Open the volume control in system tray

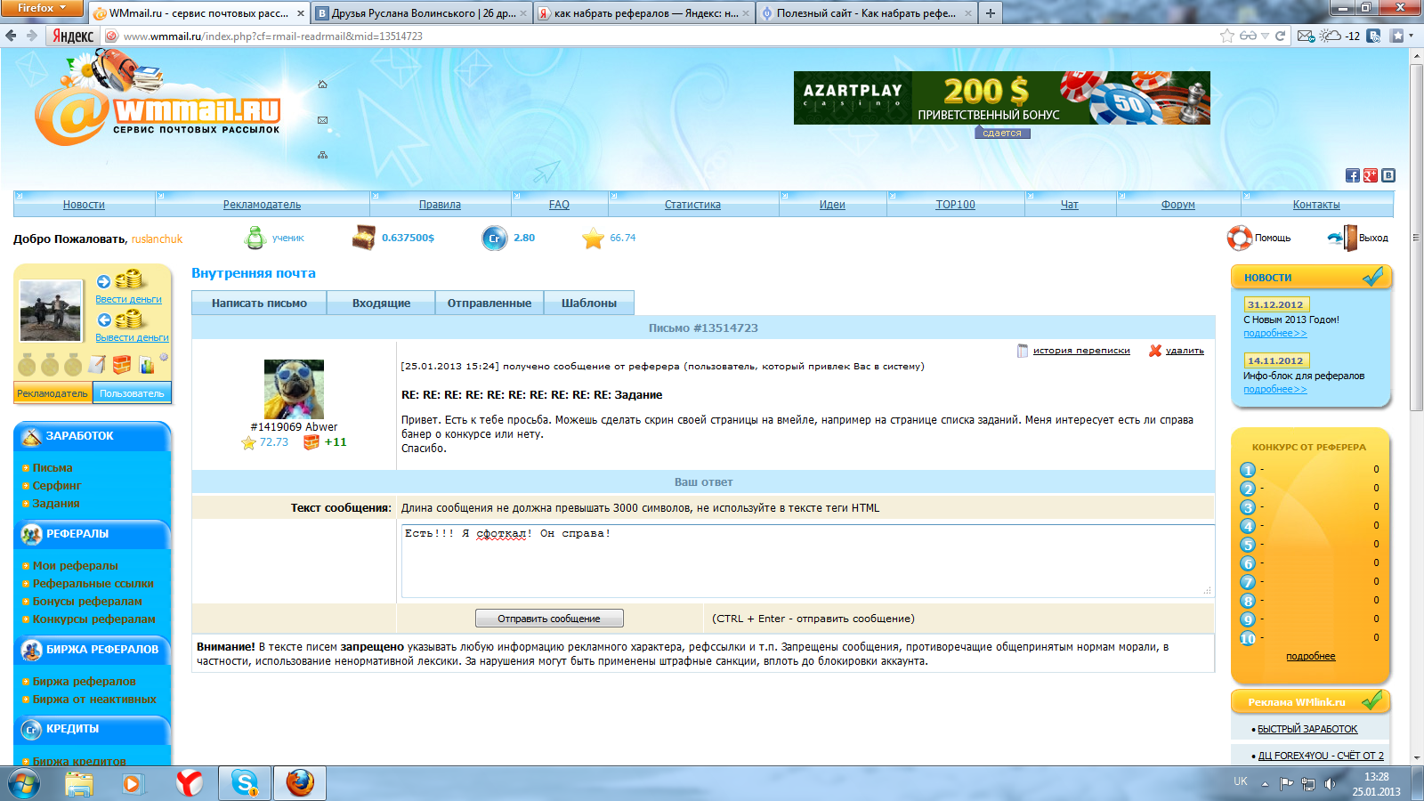click(x=1330, y=783)
